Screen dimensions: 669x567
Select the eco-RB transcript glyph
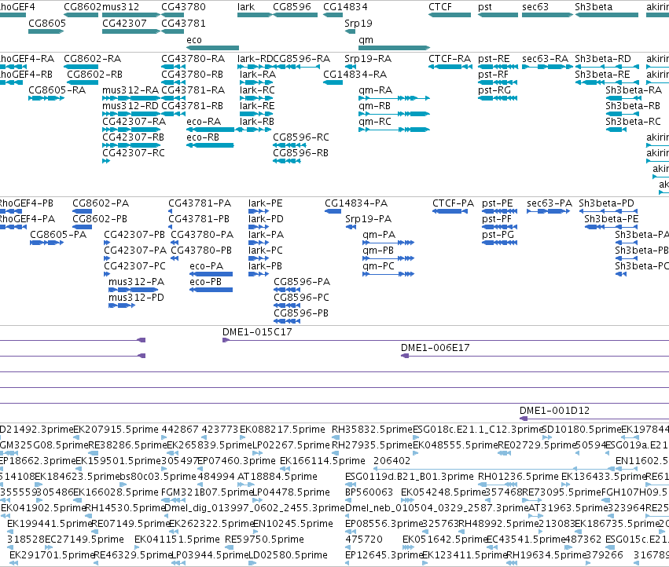point(210,145)
